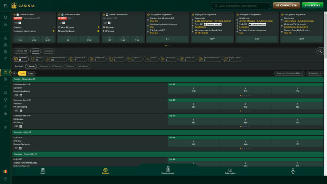Select the Basket-ball category
This screenshot has width=327, height=184.
click(78, 59)
